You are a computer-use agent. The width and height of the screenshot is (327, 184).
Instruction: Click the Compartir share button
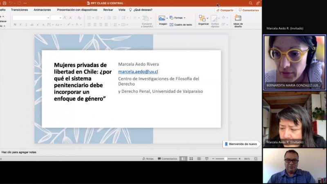[x=225, y=10]
